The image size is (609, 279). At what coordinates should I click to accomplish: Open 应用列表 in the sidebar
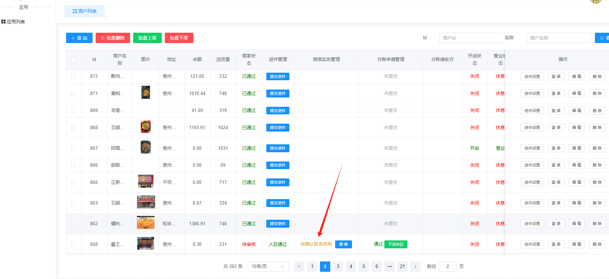click(13, 22)
